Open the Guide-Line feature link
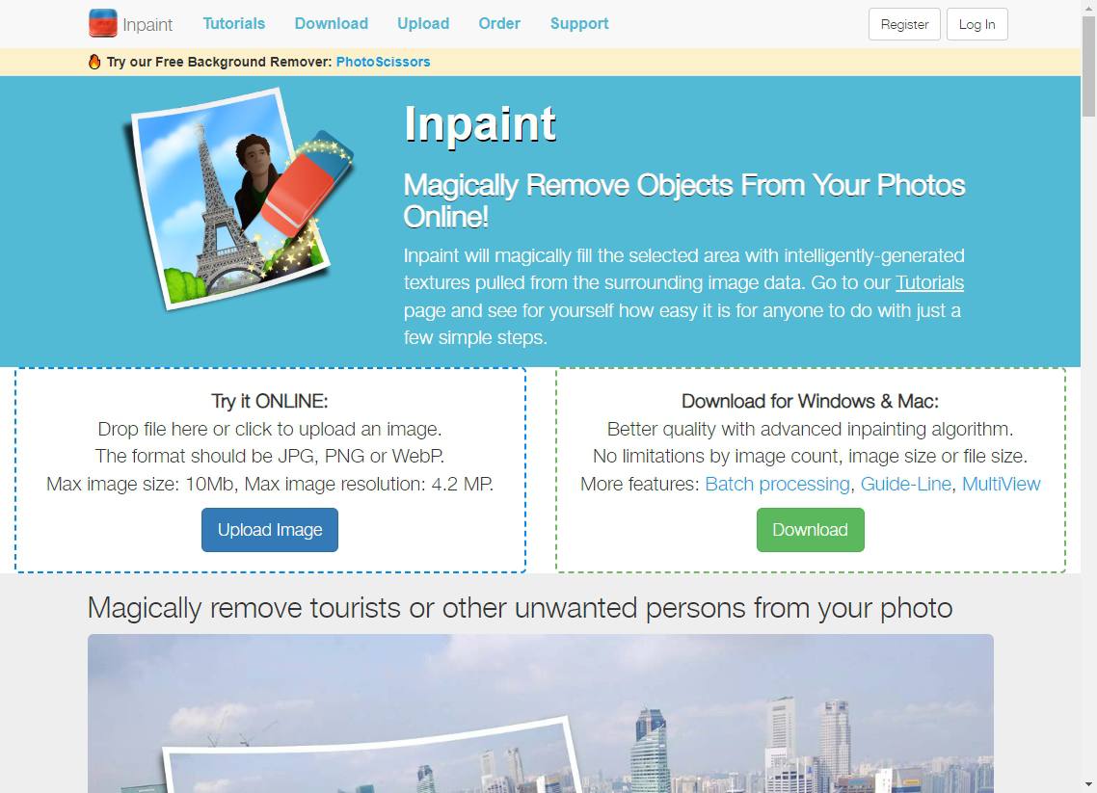 click(905, 484)
